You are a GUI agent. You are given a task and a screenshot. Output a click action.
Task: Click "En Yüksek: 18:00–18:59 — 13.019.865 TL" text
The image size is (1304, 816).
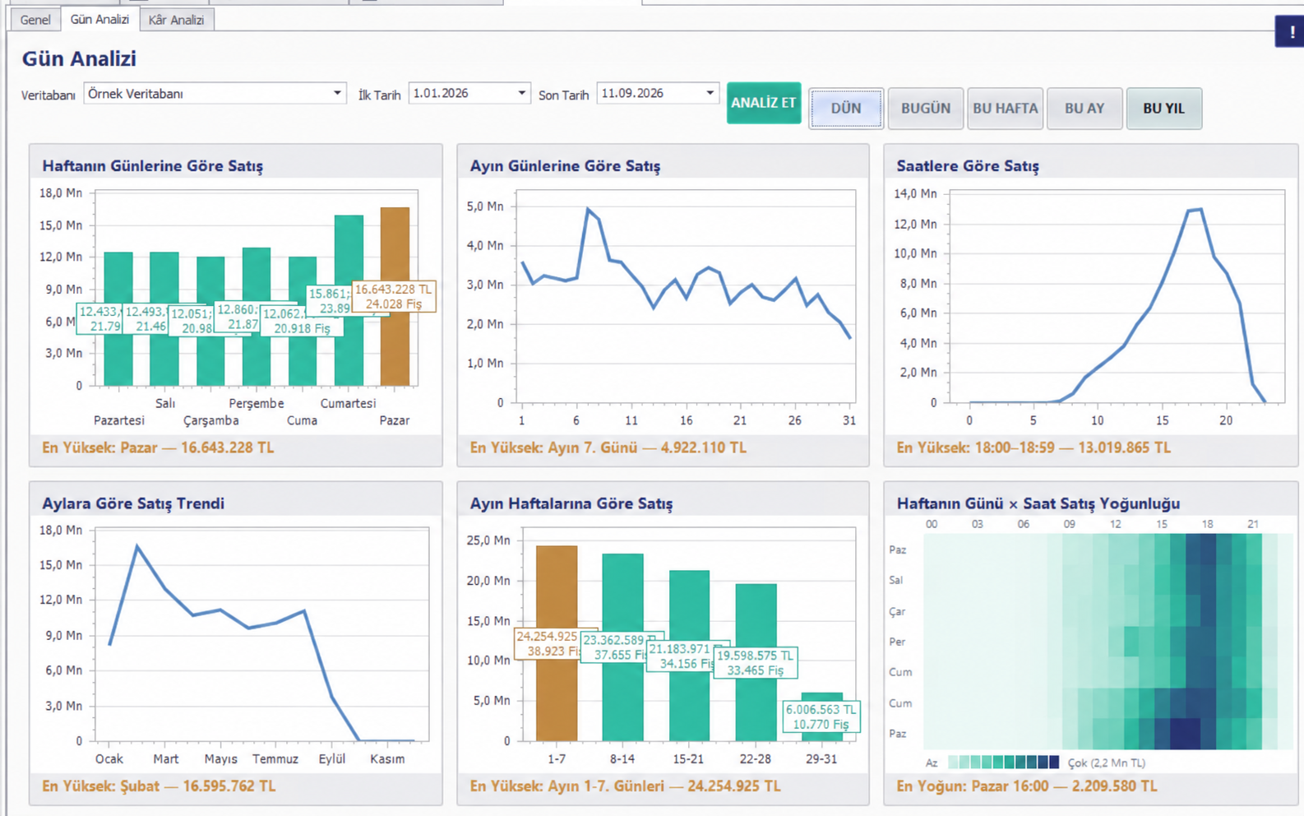[x=1033, y=448]
